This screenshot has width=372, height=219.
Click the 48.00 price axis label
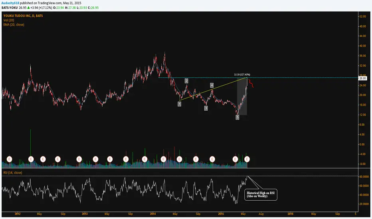[363, 26]
